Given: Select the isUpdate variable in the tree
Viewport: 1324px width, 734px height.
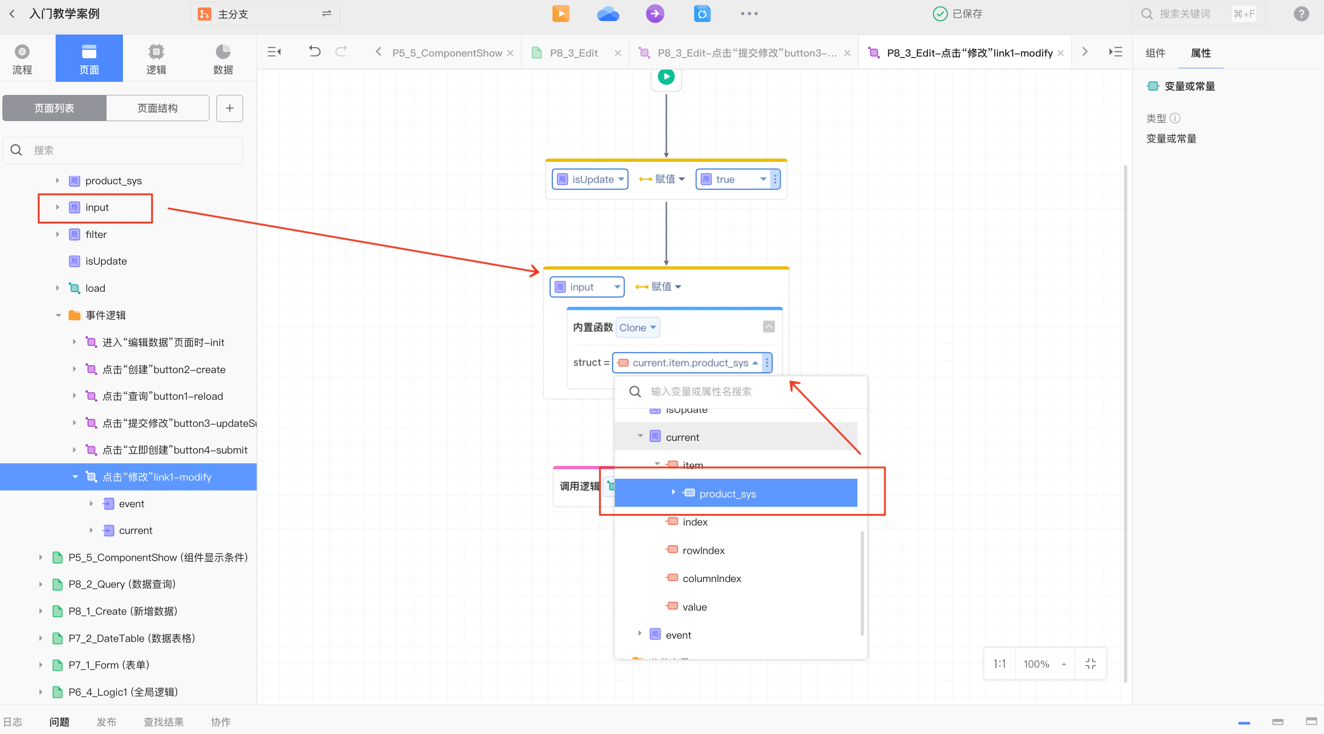Looking at the screenshot, I should (106, 261).
